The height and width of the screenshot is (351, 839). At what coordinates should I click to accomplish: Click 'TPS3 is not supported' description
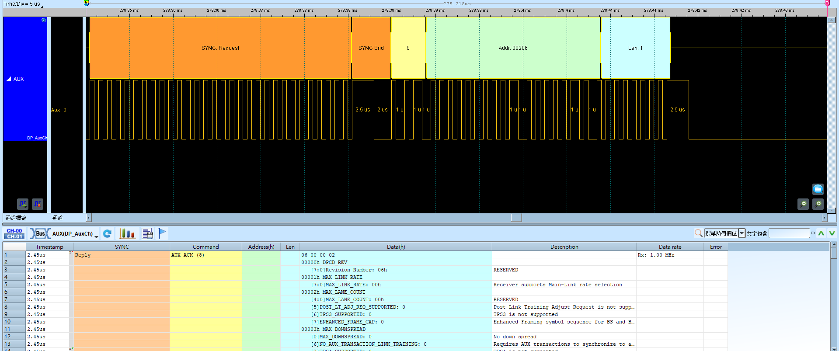[564, 314]
